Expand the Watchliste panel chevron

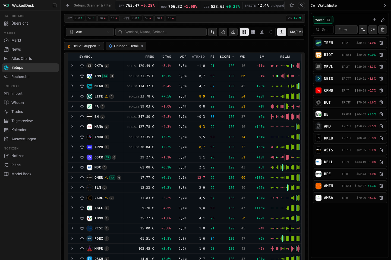click(385, 5)
